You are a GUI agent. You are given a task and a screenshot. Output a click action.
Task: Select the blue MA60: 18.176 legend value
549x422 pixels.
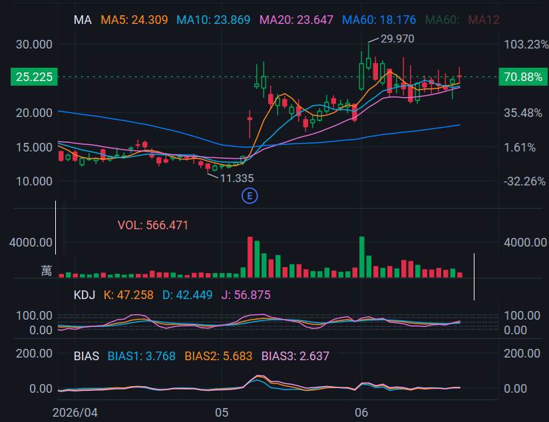click(x=379, y=20)
